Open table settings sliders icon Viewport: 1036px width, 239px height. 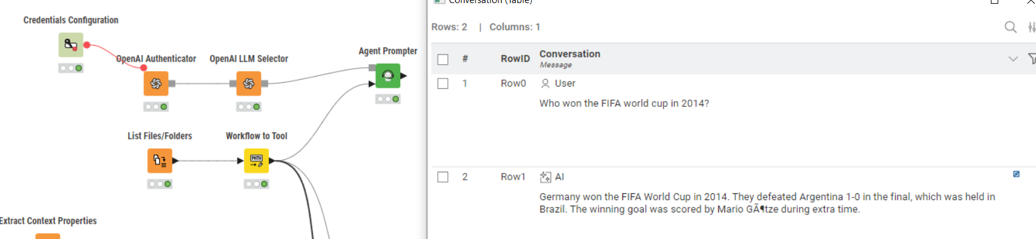pos(1032,27)
